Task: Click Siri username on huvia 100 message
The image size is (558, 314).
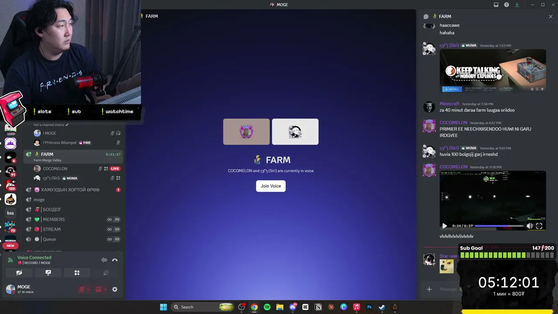Action: click(449, 148)
